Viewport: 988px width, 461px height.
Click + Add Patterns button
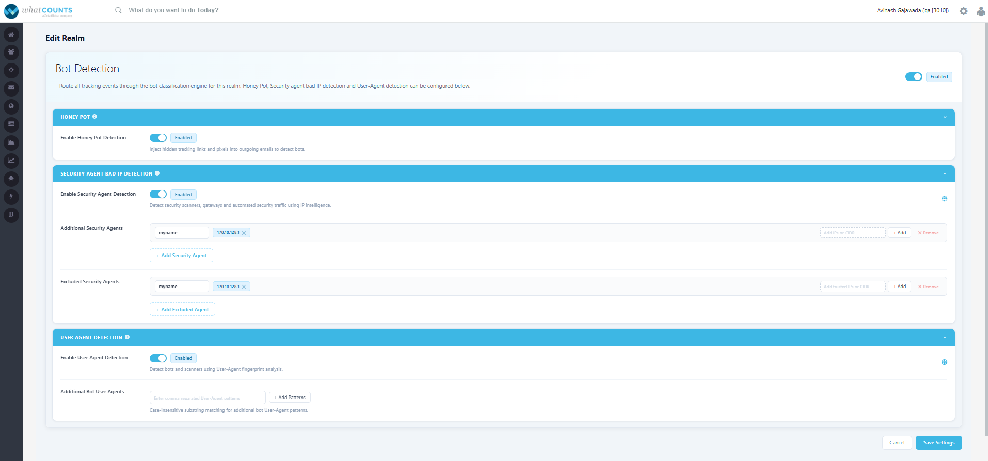point(290,398)
